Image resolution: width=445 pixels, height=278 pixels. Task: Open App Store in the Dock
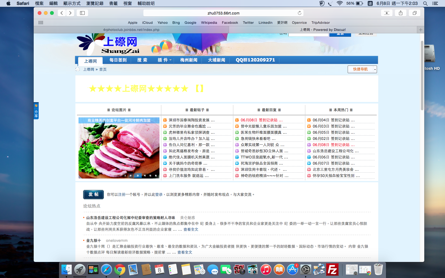click(292, 270)
